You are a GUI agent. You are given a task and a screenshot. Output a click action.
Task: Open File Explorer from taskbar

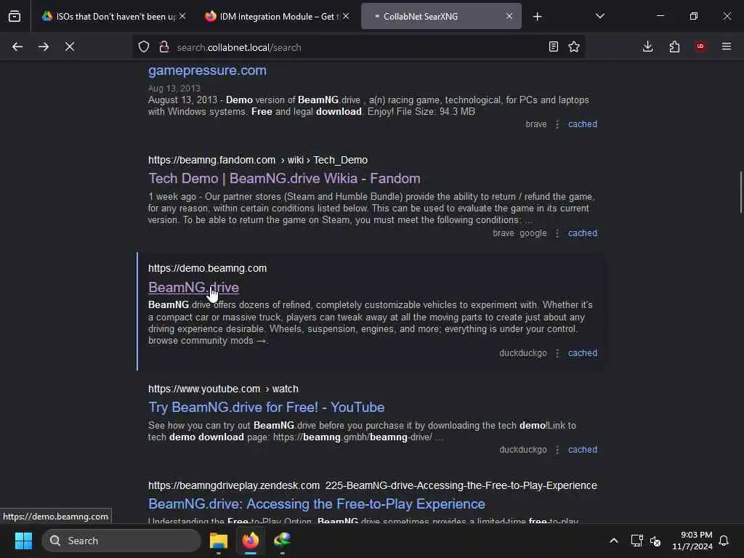pyautogui.click(x=219, y=541)
